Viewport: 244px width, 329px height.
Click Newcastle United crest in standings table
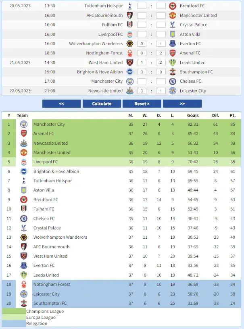(x=24, y=143)
